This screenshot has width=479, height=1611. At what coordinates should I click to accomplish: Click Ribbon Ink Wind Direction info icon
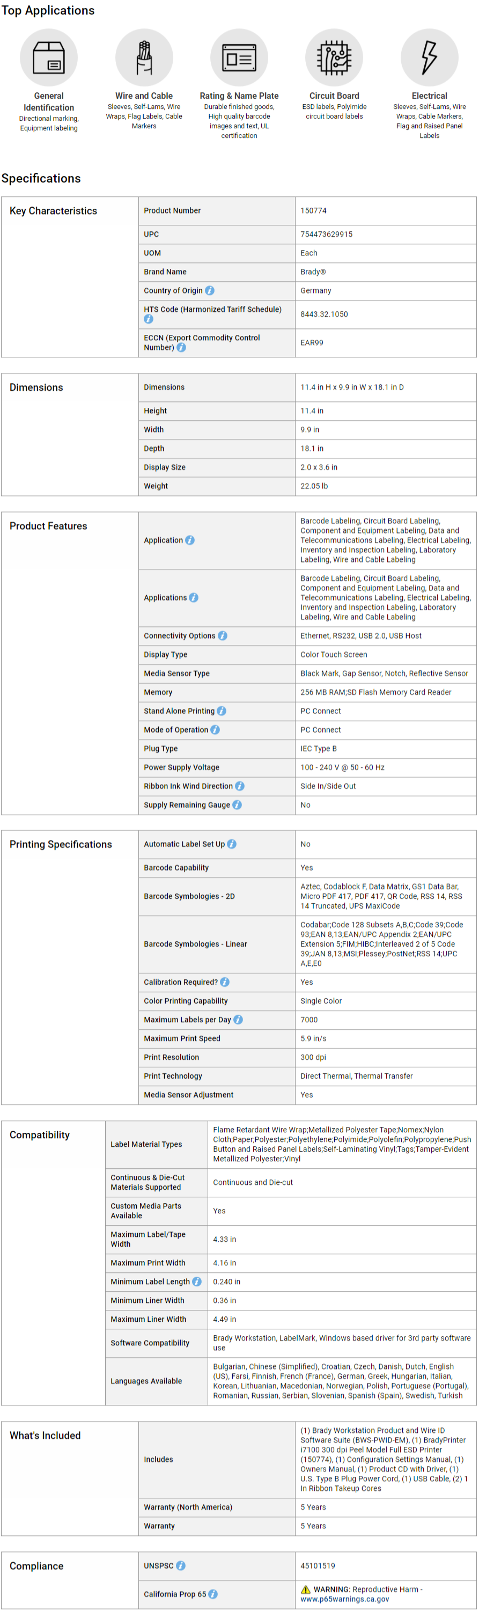pyautogui.click(x=239, y=786)
